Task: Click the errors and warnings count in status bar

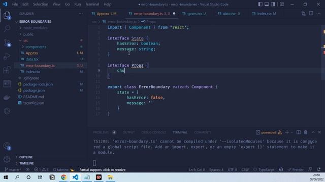Action: [41, 170]
